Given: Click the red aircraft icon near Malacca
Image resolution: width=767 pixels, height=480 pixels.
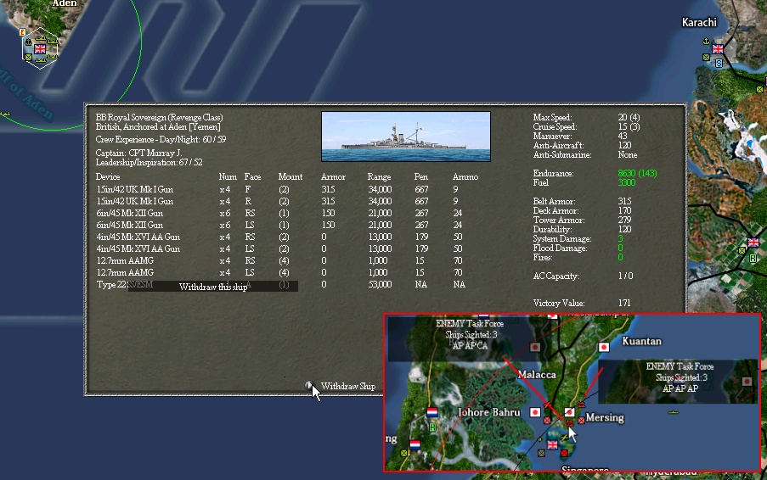Looking at the screenshot, I should [547, 405].
